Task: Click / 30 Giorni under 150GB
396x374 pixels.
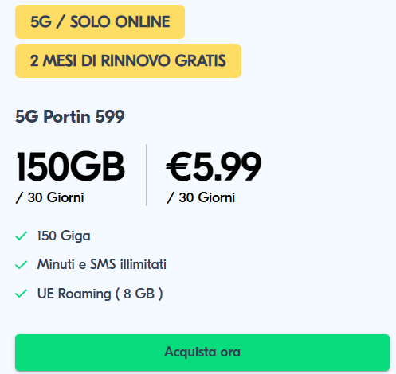Action: (x=50, y=197)
